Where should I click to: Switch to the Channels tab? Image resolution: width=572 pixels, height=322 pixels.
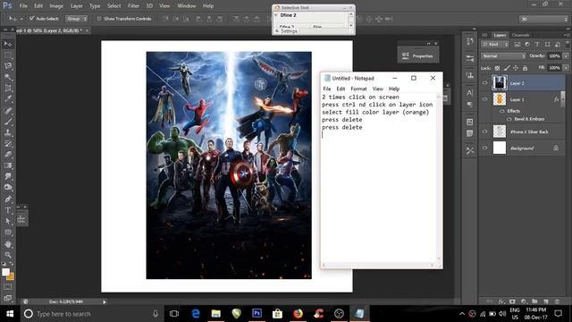(520, 35)
